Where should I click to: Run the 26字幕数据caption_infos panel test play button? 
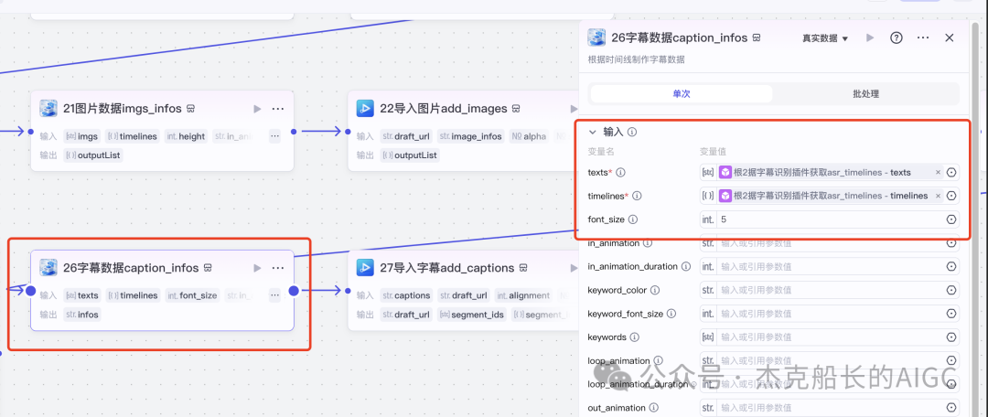click(870, 37)
